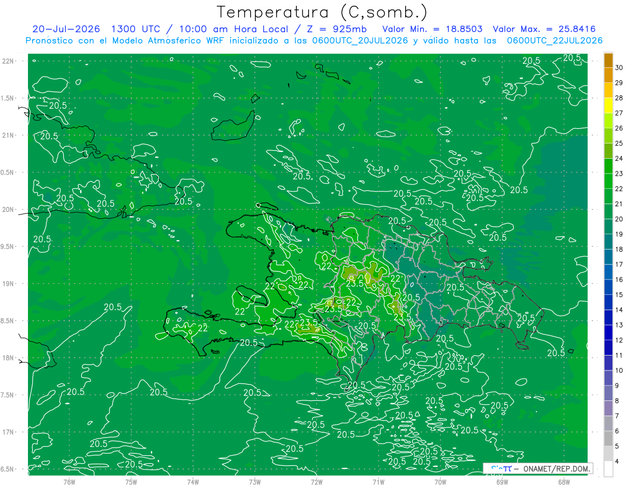Click the "ONAMET/REP.DOM." credit label

click(556, 468)
